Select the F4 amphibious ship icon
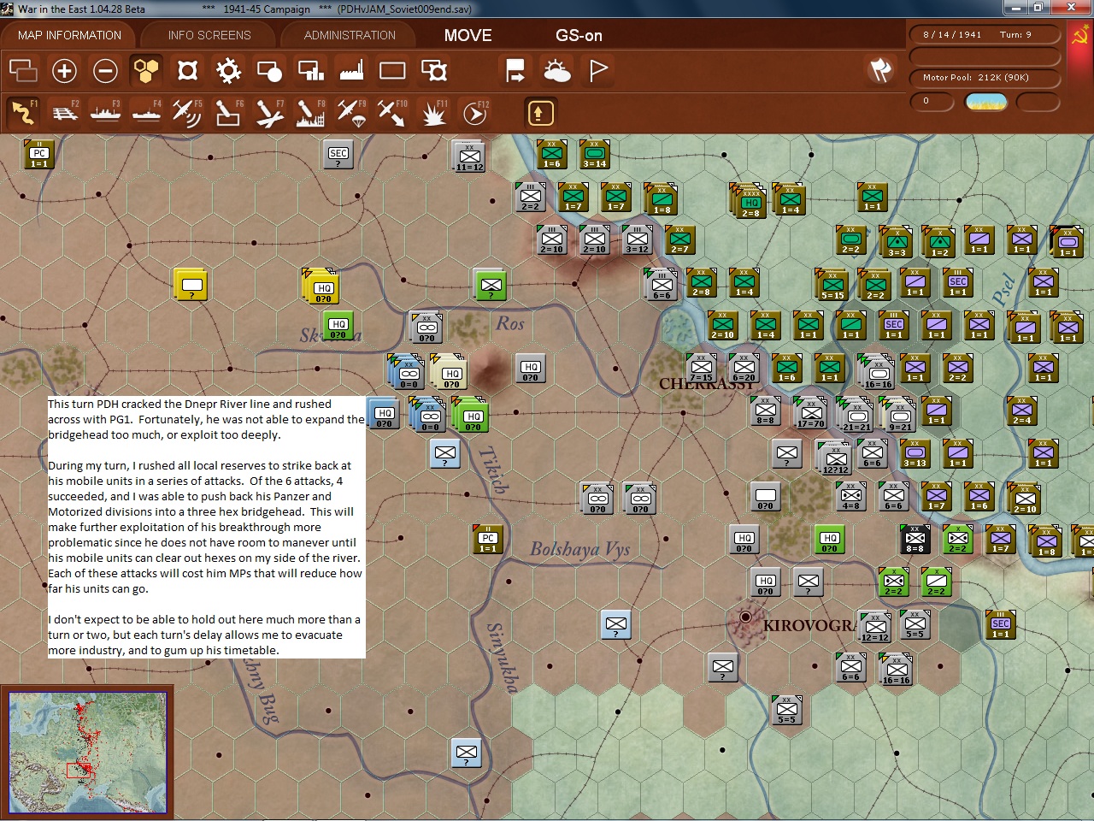Viewport: 1094px width, 821px height. pyautogui.click(x=147, y=113)
